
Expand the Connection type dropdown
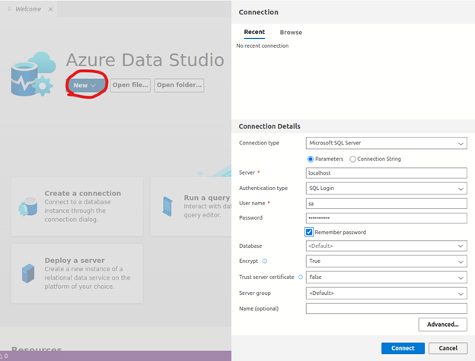click(386, 143)
